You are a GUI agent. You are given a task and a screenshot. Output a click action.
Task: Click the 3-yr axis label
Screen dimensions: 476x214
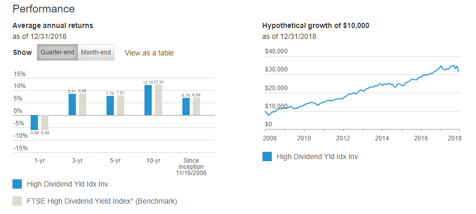(77, 161)
